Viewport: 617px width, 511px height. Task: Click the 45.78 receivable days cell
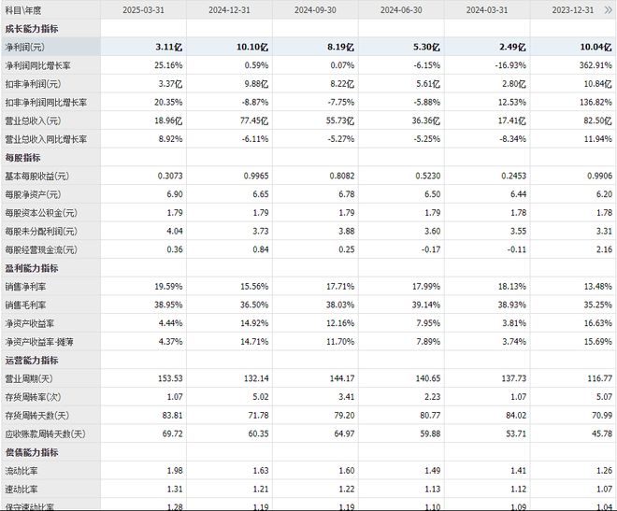(602, 434)
